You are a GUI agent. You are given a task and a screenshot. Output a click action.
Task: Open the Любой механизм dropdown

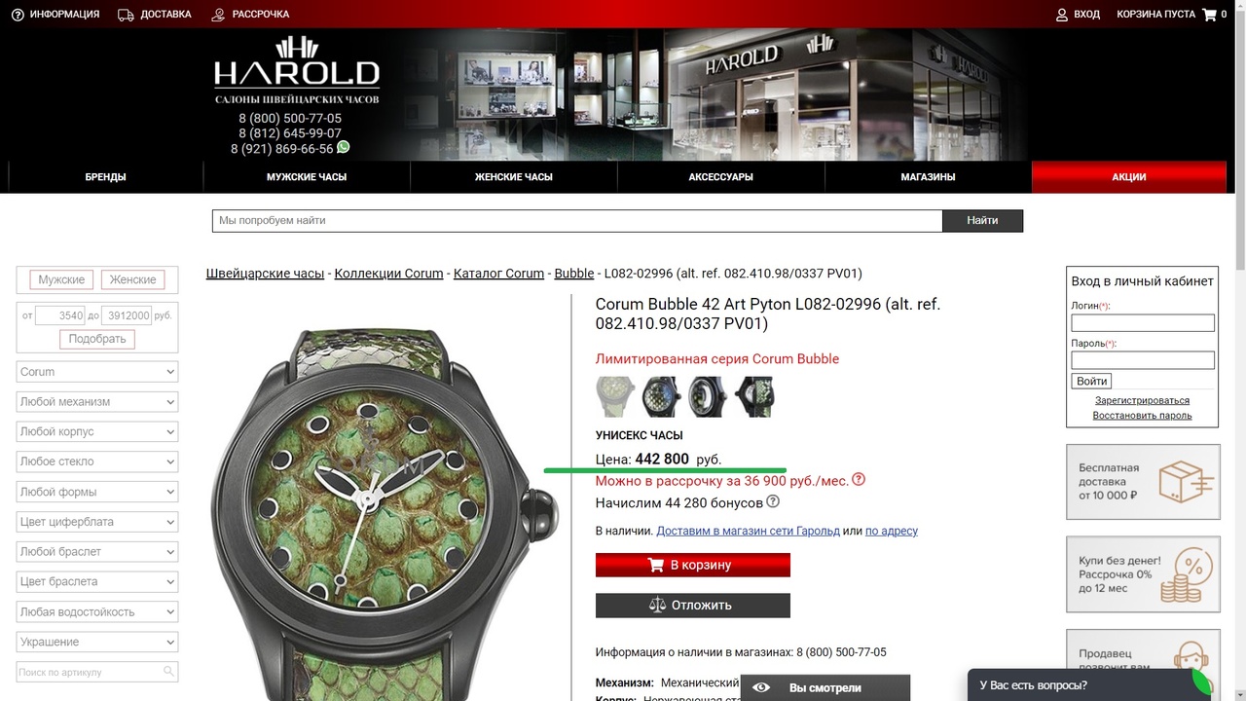(97, 402)
